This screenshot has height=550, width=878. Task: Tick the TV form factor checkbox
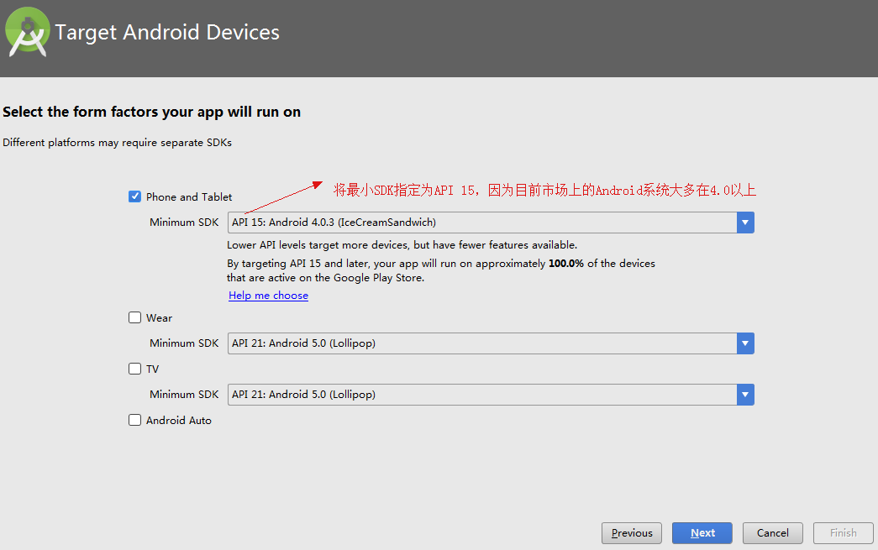[x=134, y=369]
